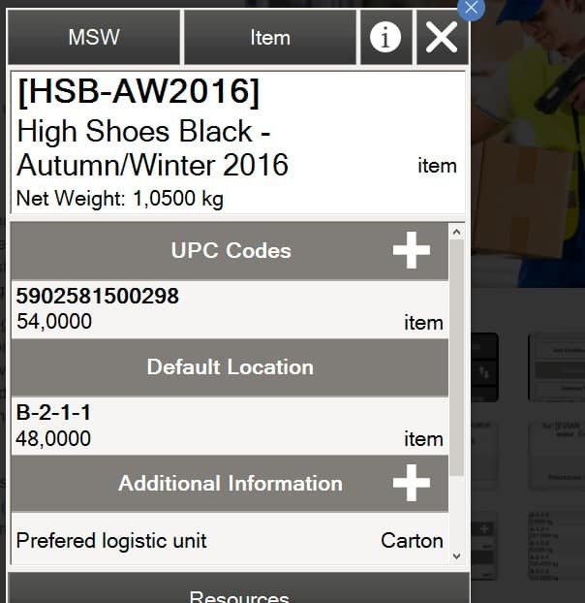Image resolution: width=585 pixels, height=603 pixels.
Task: Collapse the Default Location section header
Action: (230, 367)
